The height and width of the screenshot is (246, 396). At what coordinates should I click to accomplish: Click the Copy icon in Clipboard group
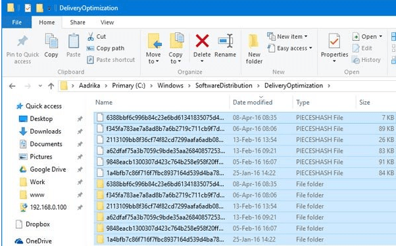pos(51,41)
